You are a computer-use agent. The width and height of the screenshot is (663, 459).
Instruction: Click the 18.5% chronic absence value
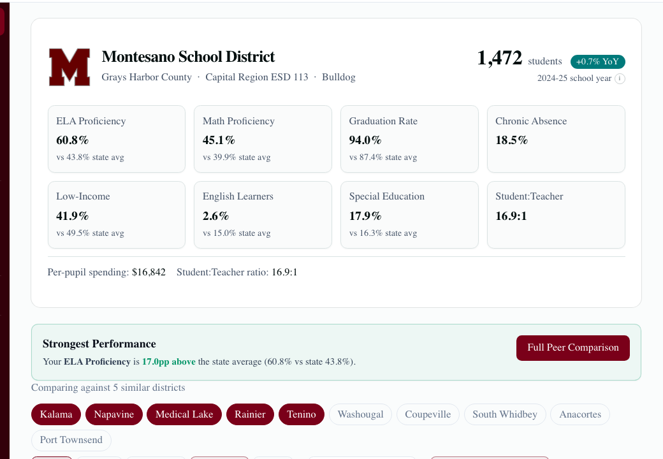click(512, 140)
